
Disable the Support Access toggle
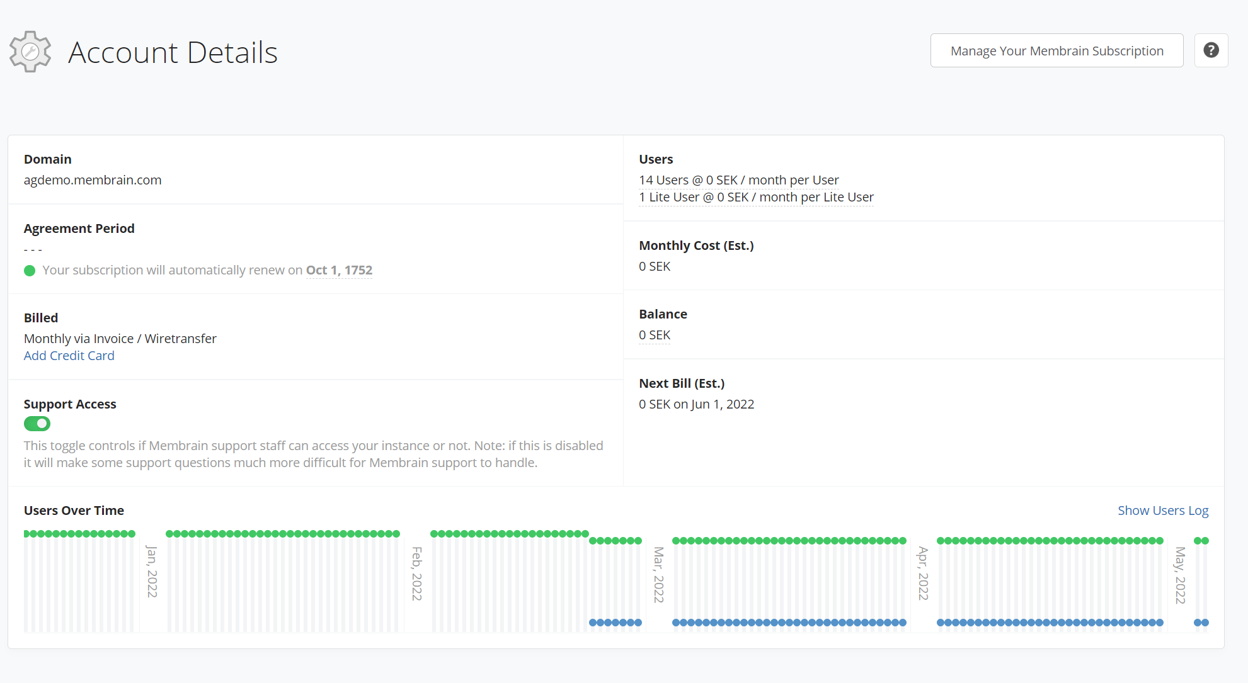point(37,424)
